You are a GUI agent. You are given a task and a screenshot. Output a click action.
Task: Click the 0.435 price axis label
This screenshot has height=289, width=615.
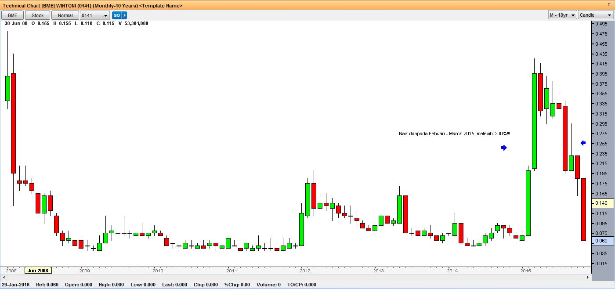(601, 54)
